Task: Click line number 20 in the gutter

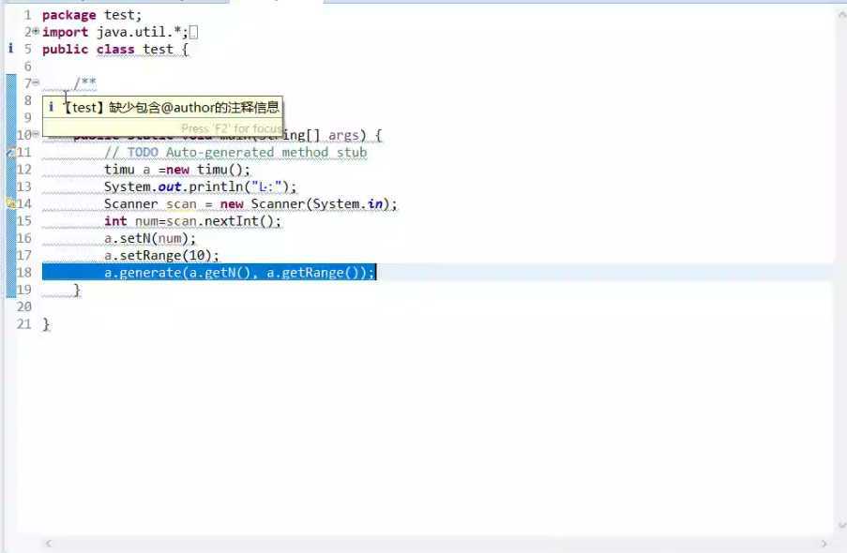Action: (x=24, y=306)
